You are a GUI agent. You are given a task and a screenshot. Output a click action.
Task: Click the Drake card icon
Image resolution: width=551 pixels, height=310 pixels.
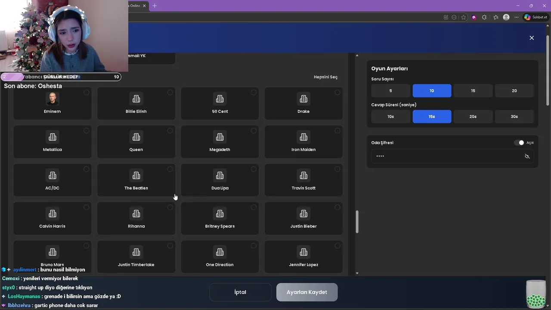click(x=303, y=99)
